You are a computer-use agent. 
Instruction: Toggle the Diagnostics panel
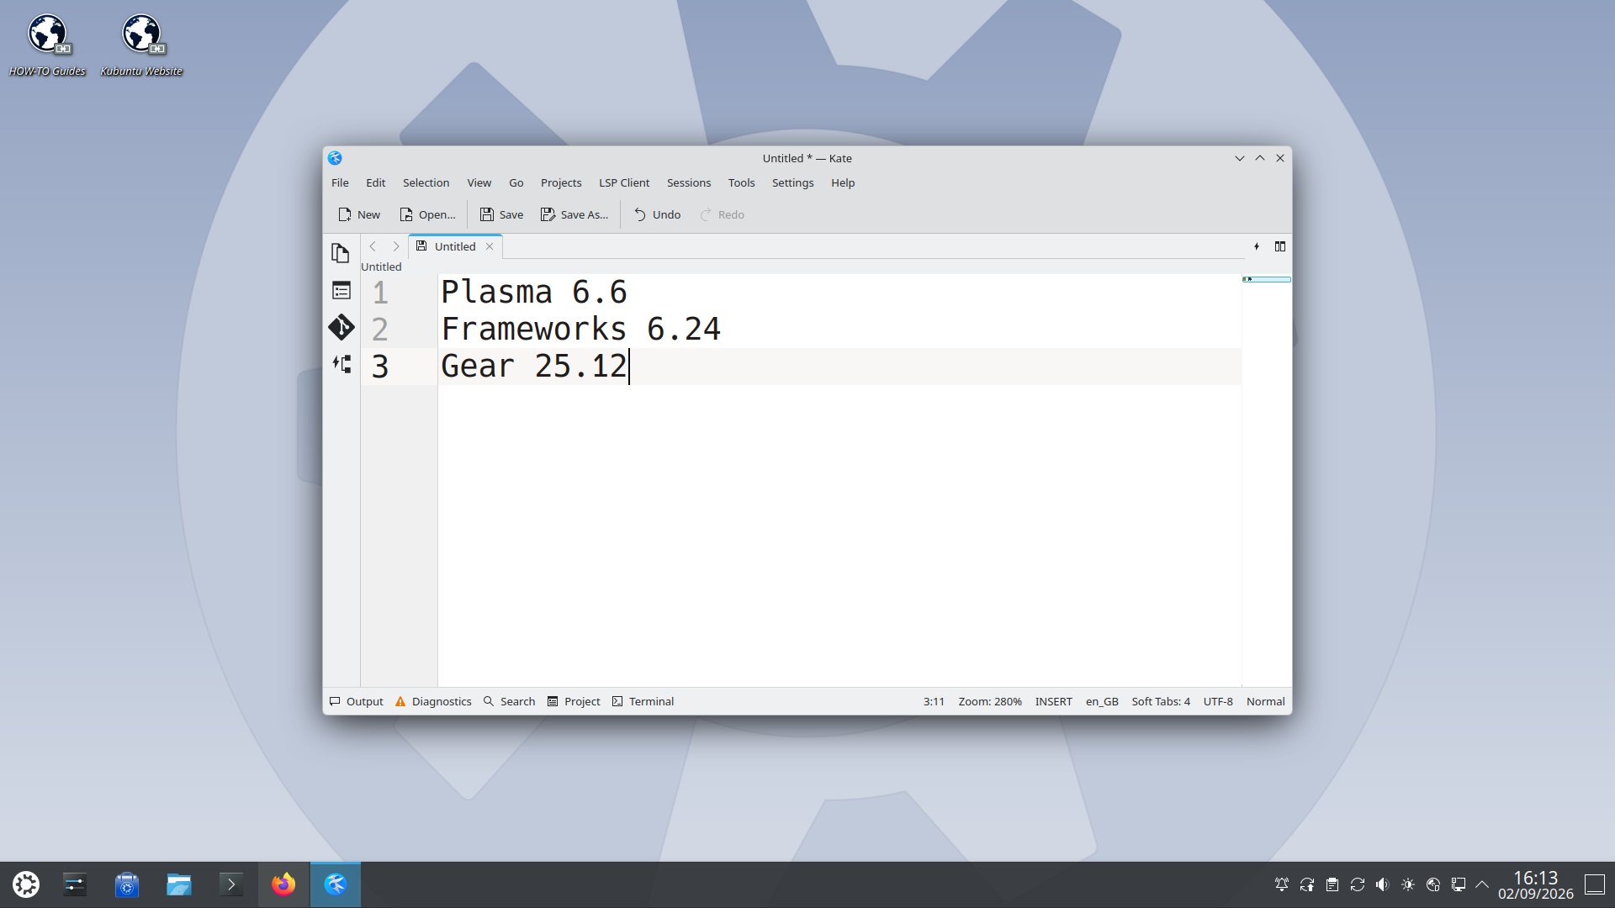433,701
